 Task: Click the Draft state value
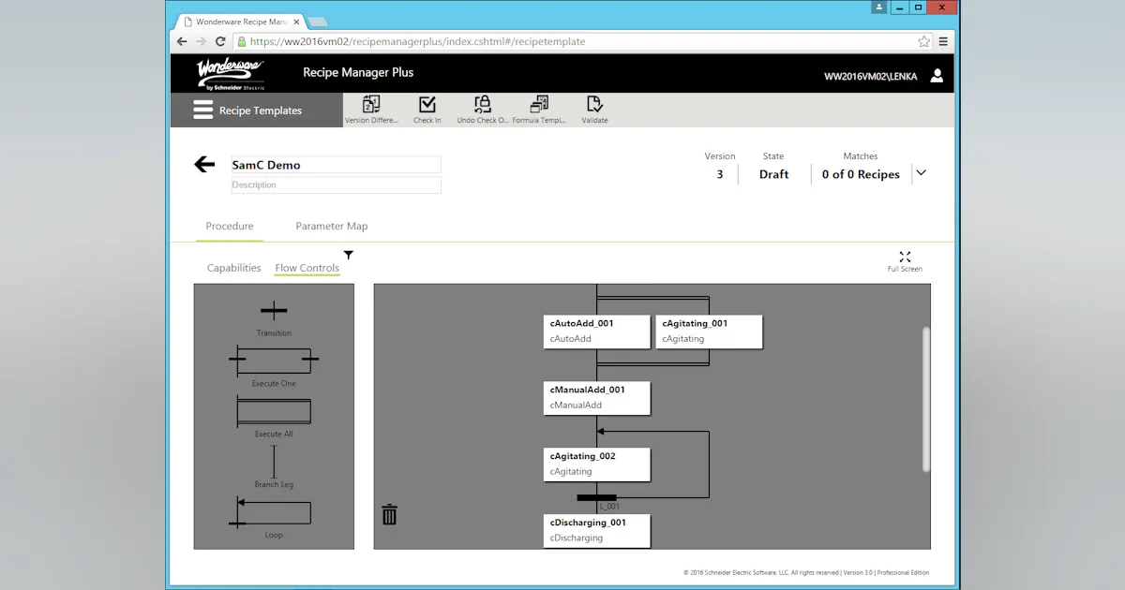773,174
